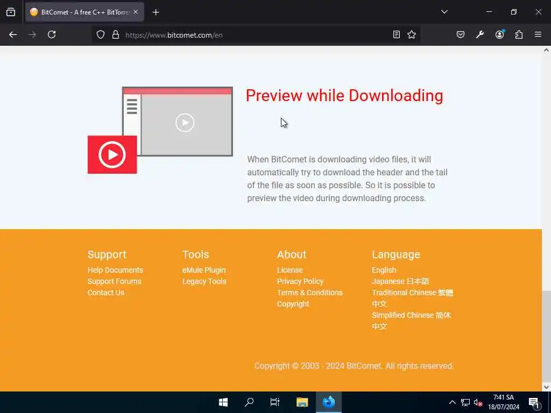Open the extensions puzzle icon

click(x=519, y=35)
